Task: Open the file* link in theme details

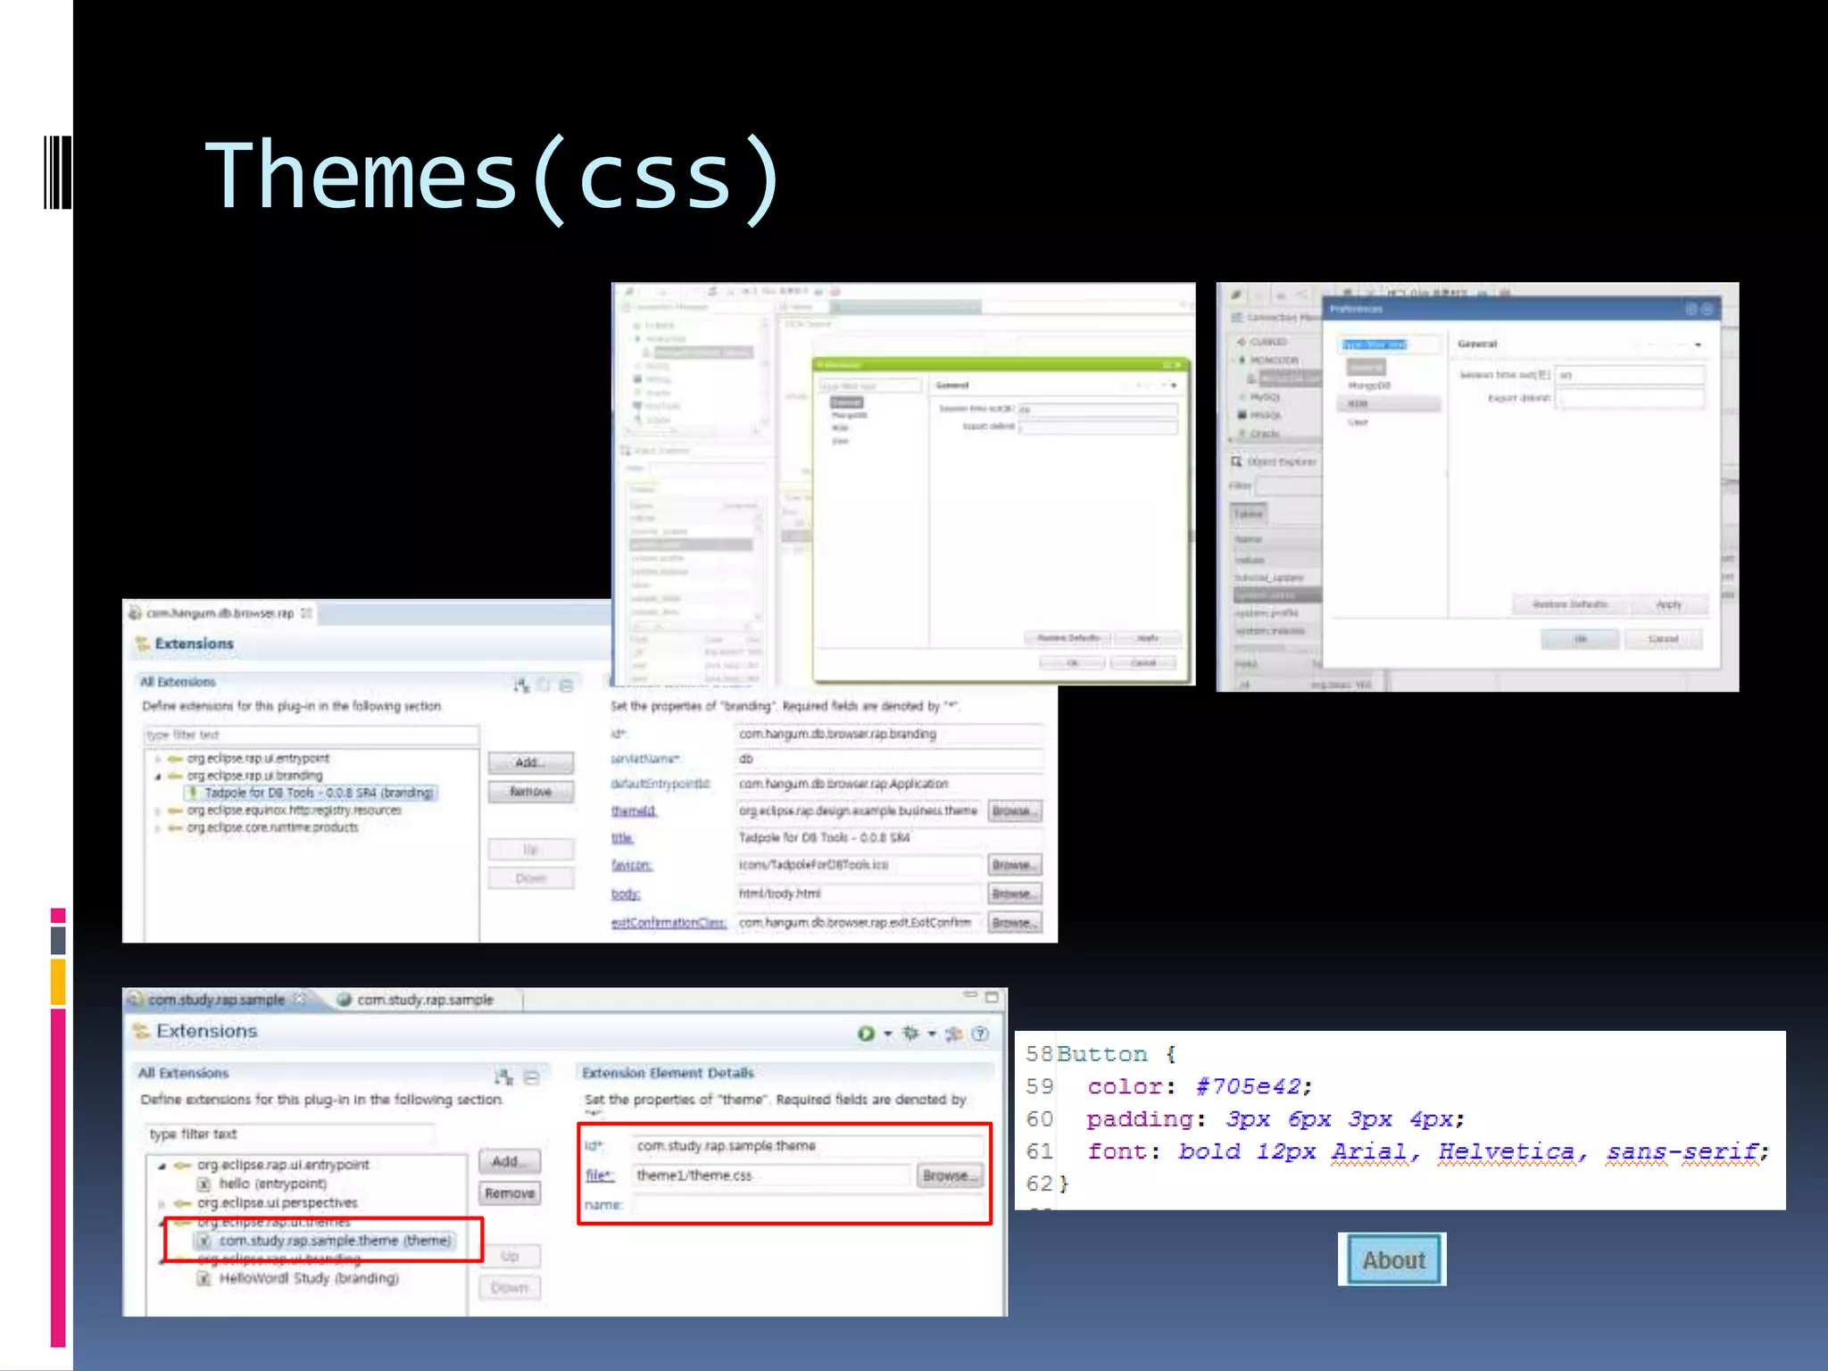Action: pos(599,1176)
